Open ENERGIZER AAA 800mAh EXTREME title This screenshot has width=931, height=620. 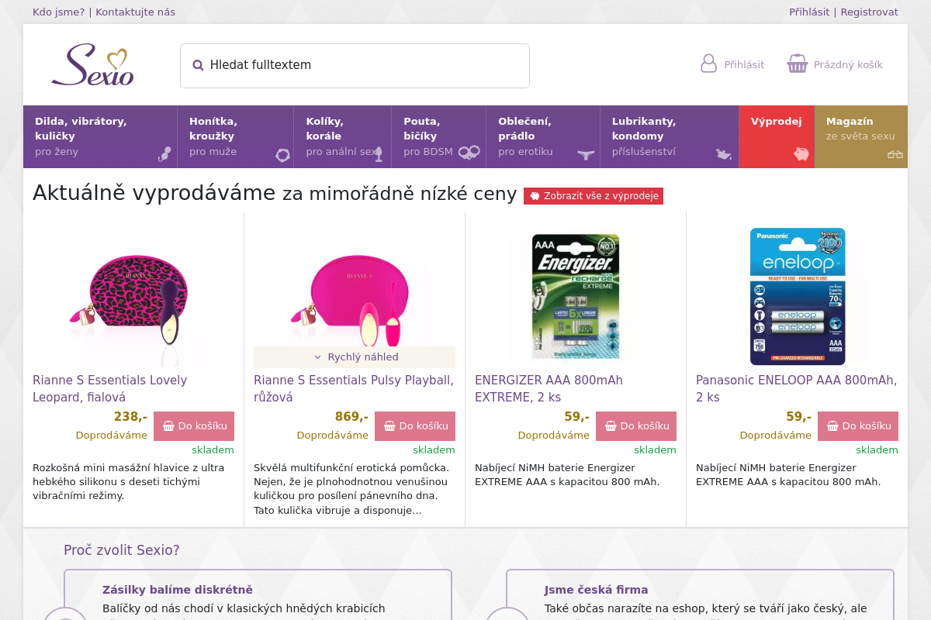(549, 388)
